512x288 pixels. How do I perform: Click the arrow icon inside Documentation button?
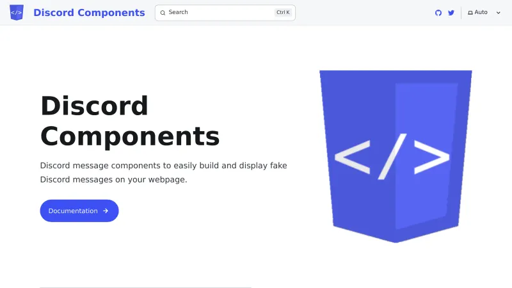(106, 211)
